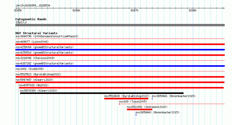Open variant nsv6057026 (Wu2021) label

(x=34, y=85)
